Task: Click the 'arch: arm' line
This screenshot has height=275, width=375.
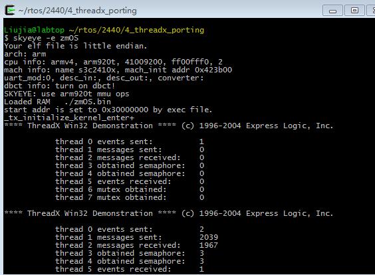Action: click(25, 54)
